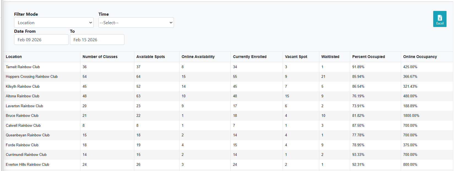Select Altona Rainbow Club entry

pos(23,96)
